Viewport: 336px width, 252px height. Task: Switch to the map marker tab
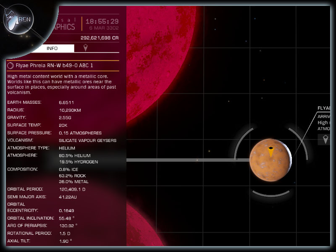click(x=86, y=48)
